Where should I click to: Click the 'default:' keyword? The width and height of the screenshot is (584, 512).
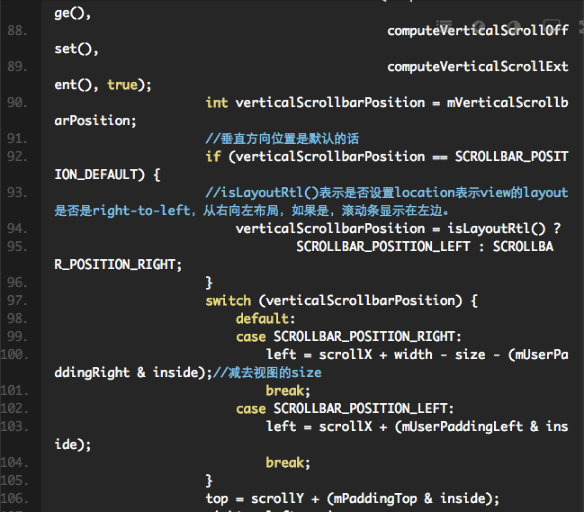(265, 319)
